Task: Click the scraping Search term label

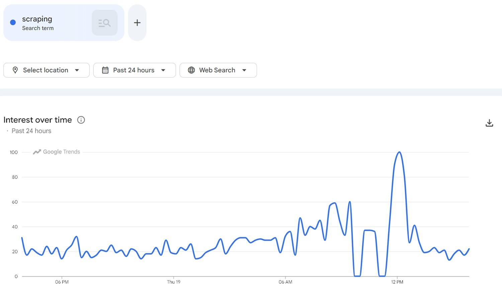Action: (x=38, y=28)
